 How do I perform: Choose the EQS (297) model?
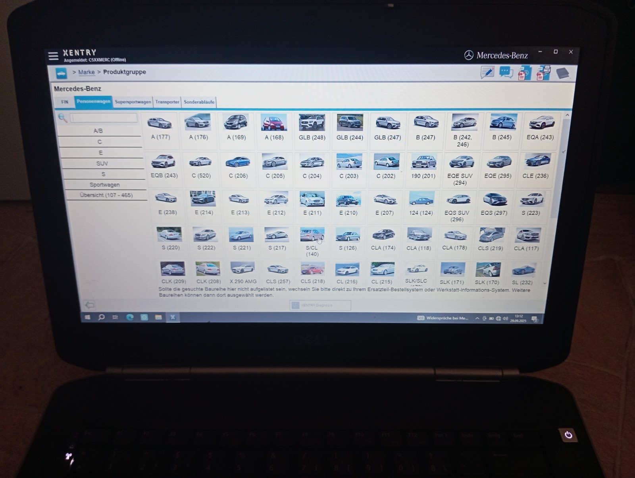pyautogui.click(x=494, y=204)
